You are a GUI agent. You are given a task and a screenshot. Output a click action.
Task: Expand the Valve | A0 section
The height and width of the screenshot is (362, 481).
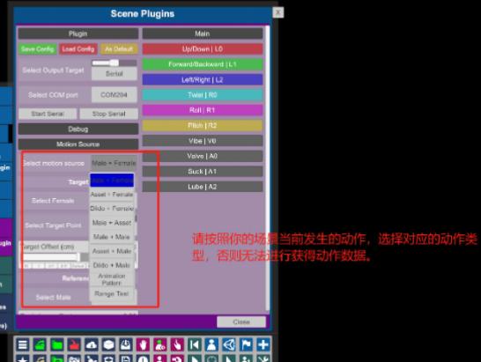tap(203, 156)
